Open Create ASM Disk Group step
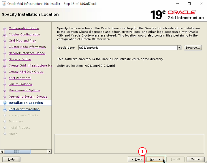This screenshot has height=163, width=207. (26, 72)
